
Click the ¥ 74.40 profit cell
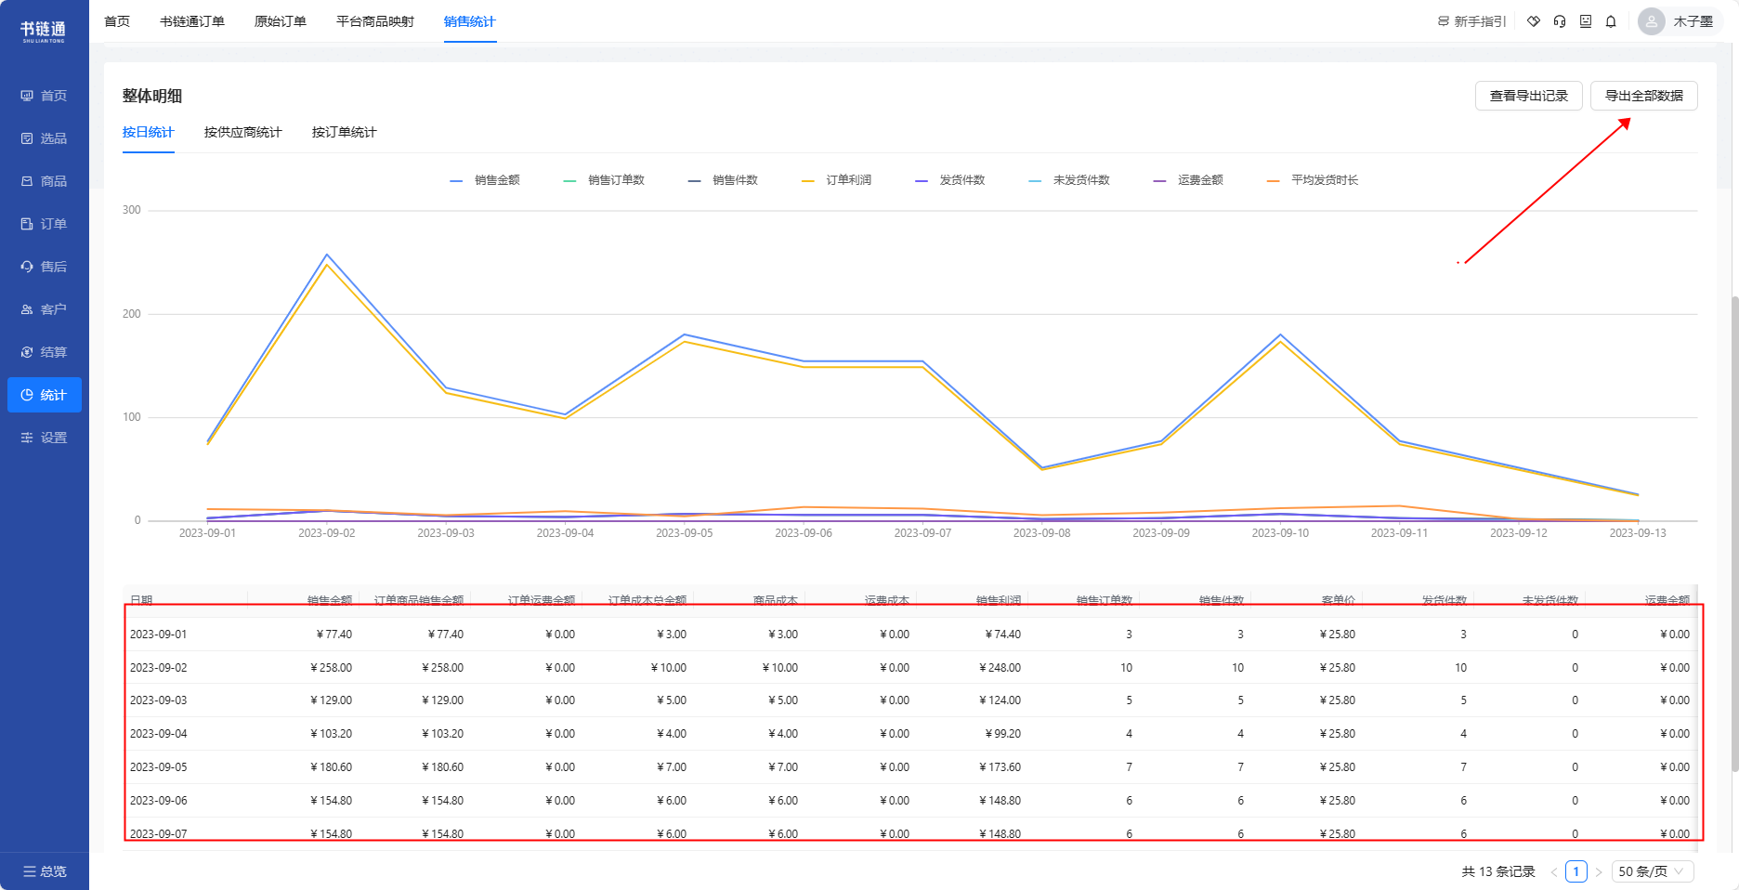pos(1002,635)
